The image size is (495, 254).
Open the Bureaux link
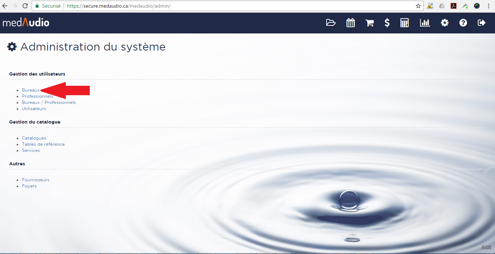tap(31, 90)
